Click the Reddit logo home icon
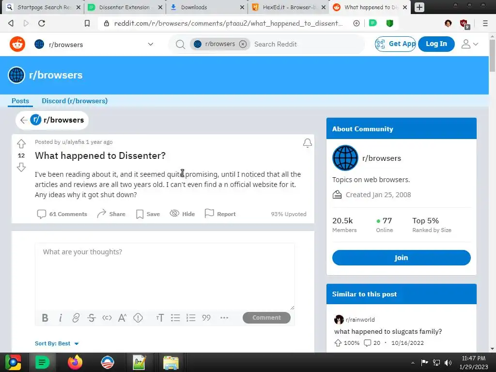Screen dimensions: 496x372 [x=17, y=44]
